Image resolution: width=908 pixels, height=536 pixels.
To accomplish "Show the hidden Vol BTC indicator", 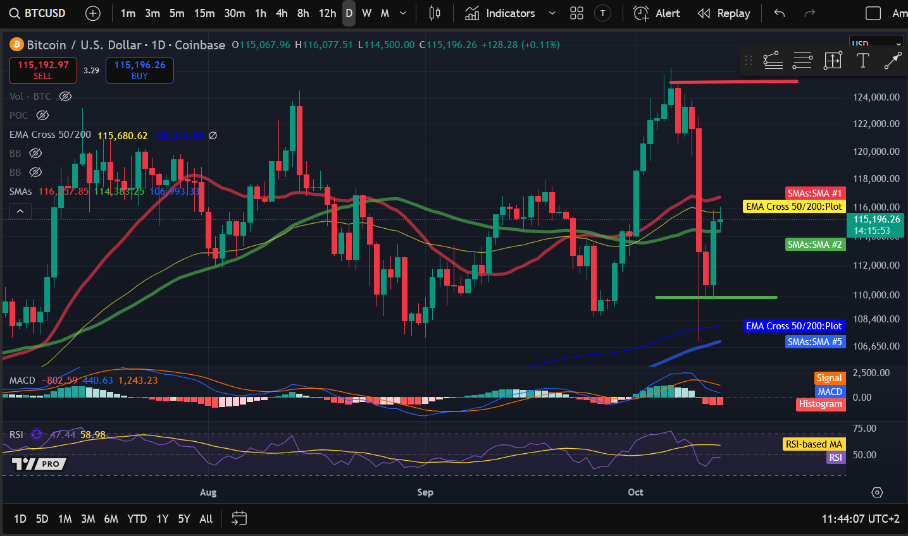I will click(x=65, y=97).
